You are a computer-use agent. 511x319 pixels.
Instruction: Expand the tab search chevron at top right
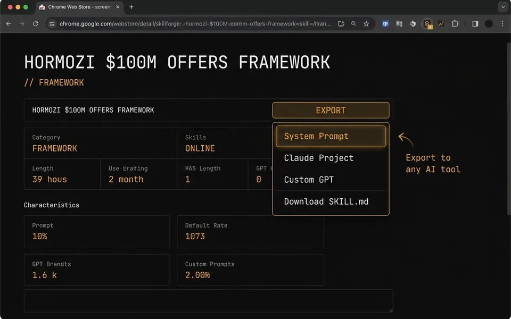503,7
